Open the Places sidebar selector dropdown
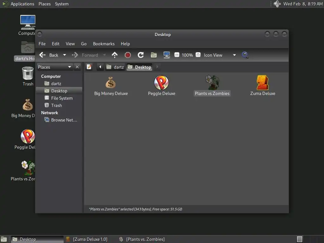The image size is (324, 243). [x=55, y=67]
